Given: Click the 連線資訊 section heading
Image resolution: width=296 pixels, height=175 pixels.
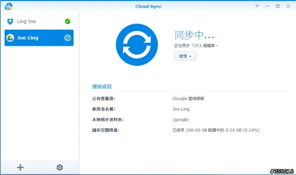Looking at the screenshot, I should [102, 87].
